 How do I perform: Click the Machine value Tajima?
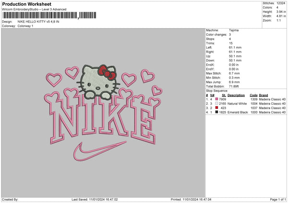coord(234,30)
